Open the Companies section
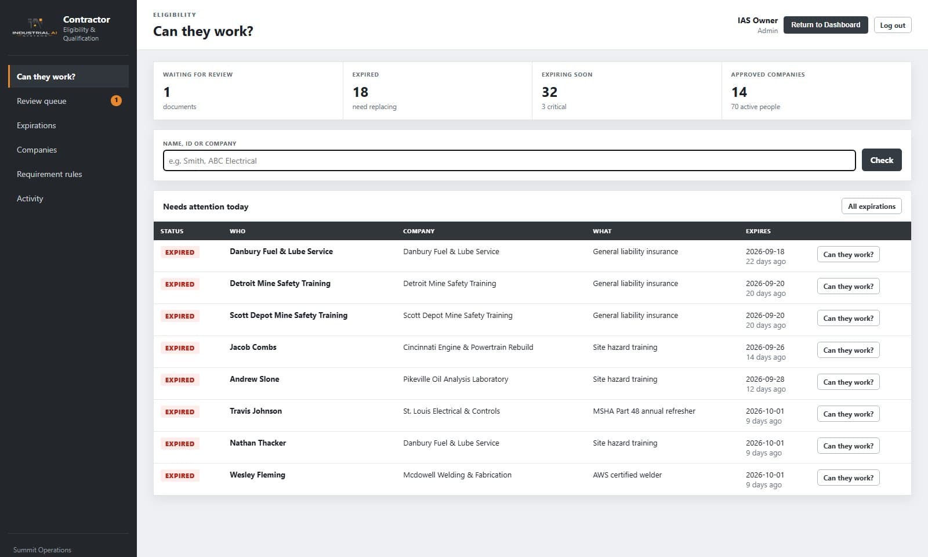 click(x=68, y=150)
